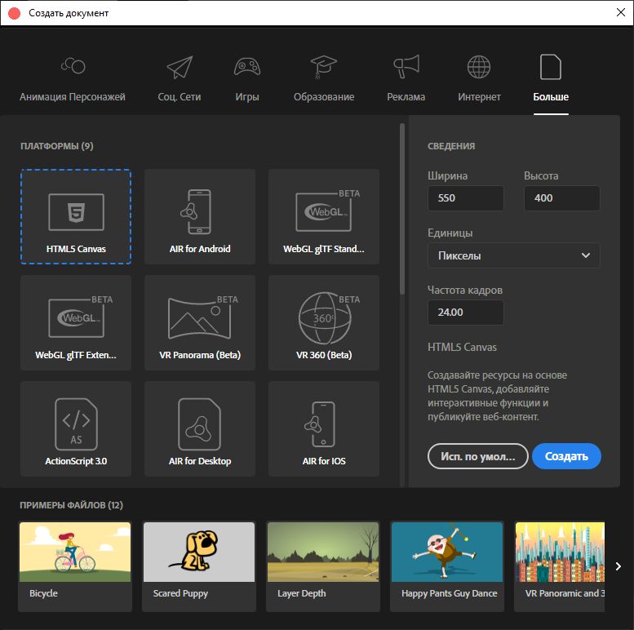Click the ПРИМЕРЫ ФАЙЛОВ (12) heading
Screen dimensions: 634x630
[x=71, y=505]
